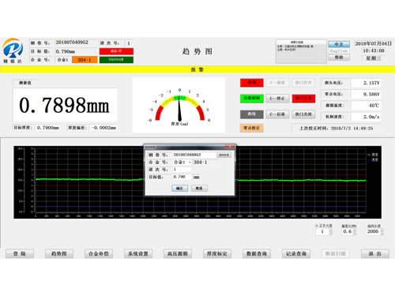The image size is (395, 296).
Task: Select 中文 language option
Action: coord(339,44)
